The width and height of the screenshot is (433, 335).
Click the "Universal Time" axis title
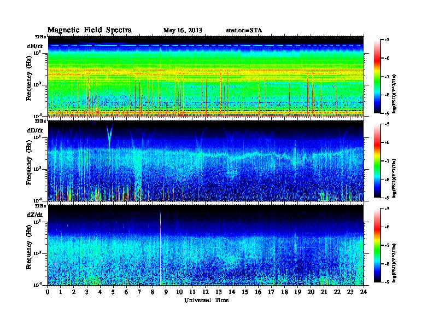(x=206, y=300)
